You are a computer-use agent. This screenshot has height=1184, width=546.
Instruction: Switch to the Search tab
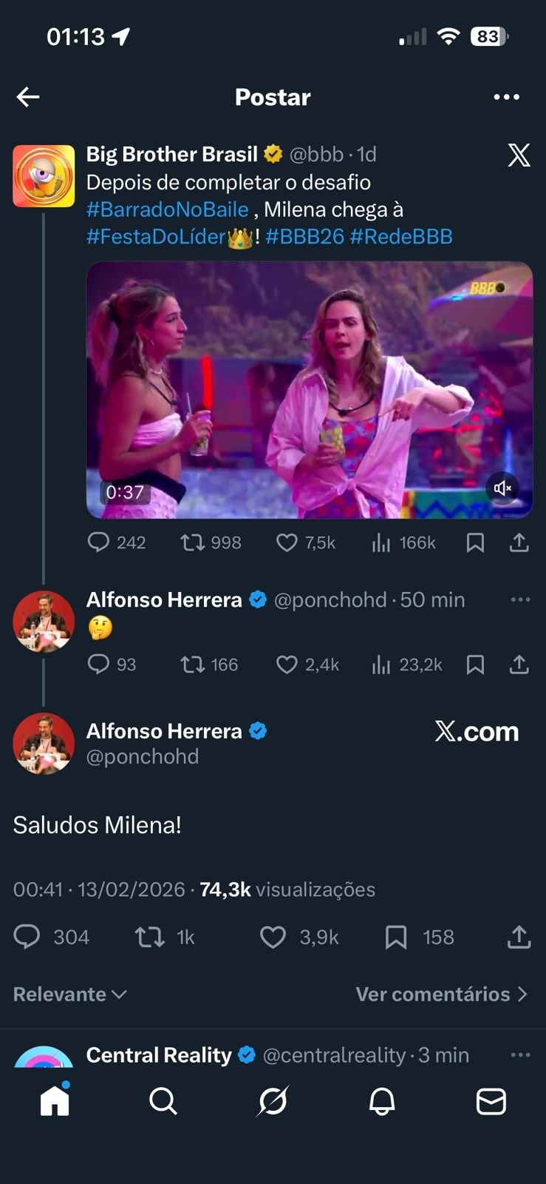click(x=163, y=1101)
